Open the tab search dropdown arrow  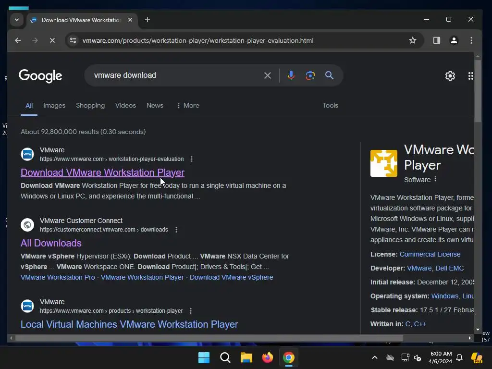(x=17, y=20)
